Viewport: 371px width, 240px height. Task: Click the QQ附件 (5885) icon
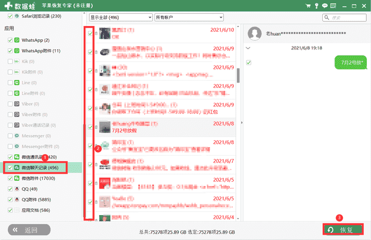(17, 200)
